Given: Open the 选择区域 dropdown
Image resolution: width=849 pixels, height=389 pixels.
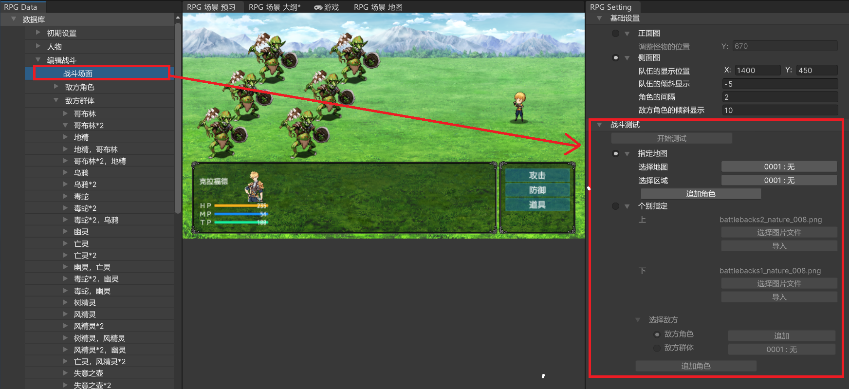Looking at the screenshot, I should (779, 180).
